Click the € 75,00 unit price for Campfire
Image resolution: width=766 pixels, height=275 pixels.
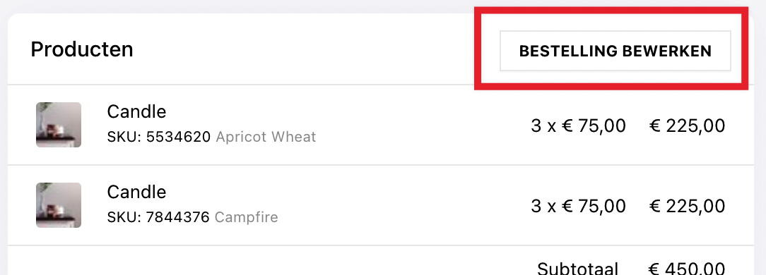point(593,206)
